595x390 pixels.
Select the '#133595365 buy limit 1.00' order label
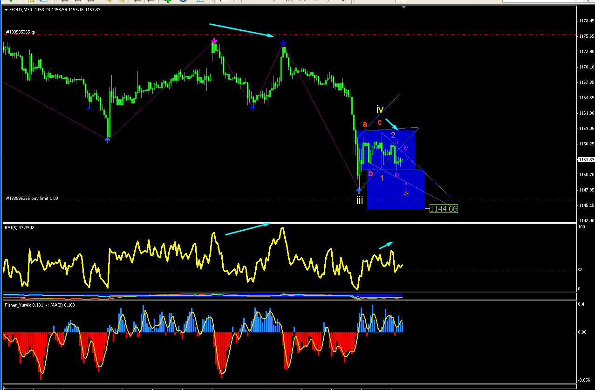point(32,198)
